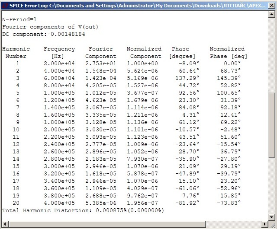The width and height of the screenshot is (277, 229).
Task: Click harmonic number 10
Action: [16, 130]
